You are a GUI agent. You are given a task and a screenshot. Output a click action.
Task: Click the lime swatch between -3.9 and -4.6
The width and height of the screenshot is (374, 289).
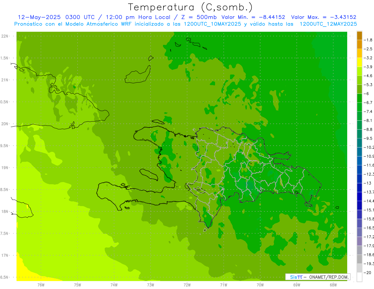(x=360, y=71)
